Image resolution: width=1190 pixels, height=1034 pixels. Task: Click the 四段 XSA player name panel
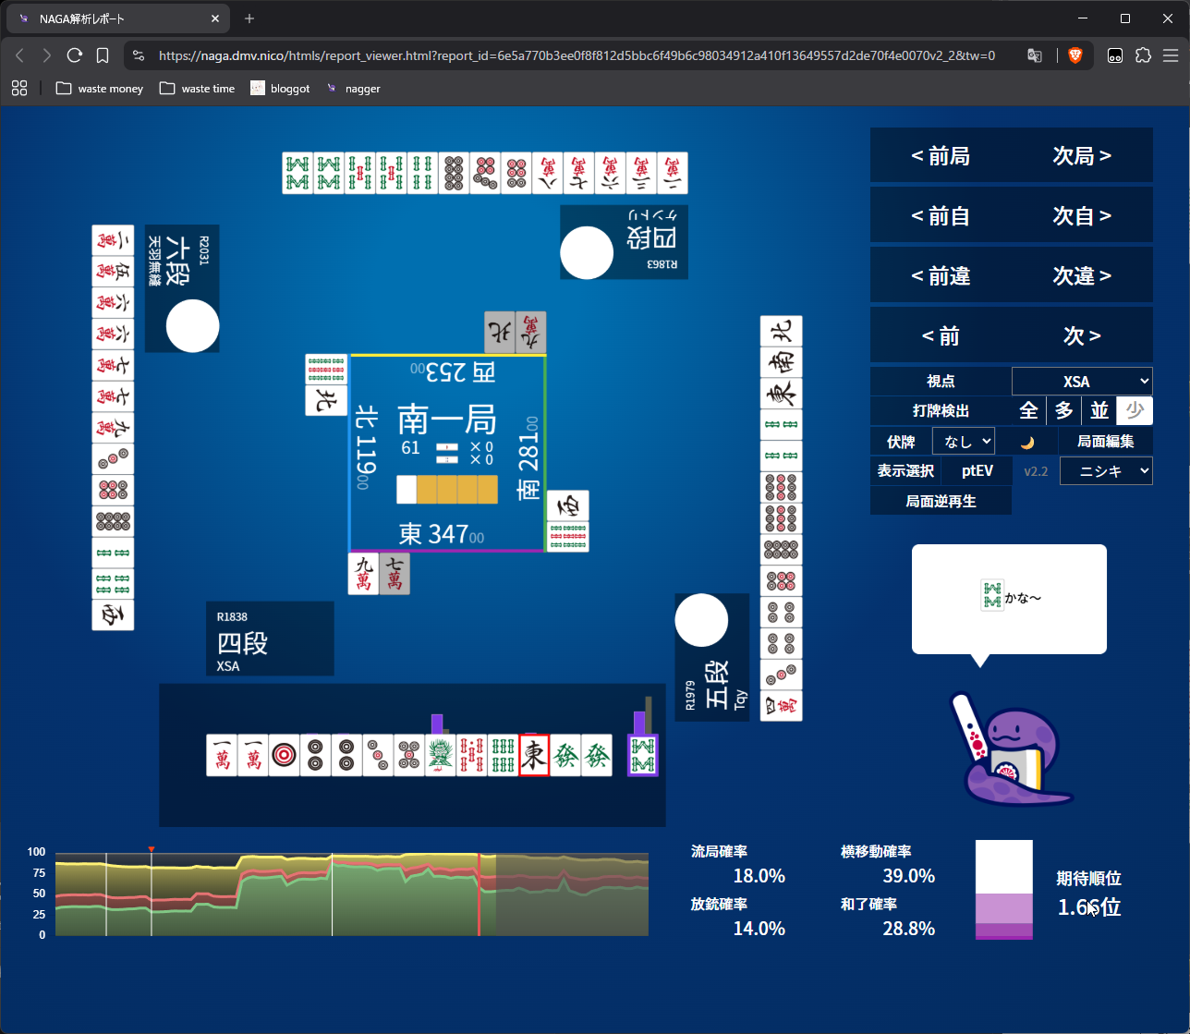pos(270,639)
